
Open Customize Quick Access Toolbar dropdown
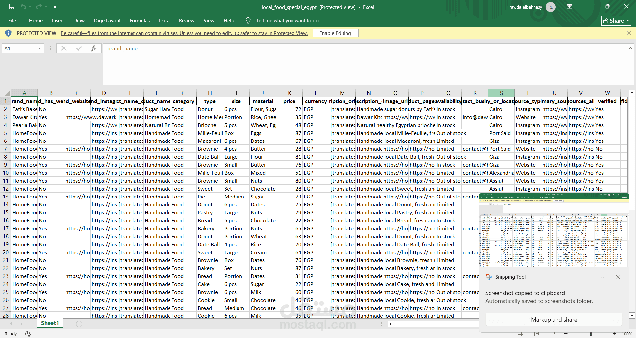(x=55, y=7)
